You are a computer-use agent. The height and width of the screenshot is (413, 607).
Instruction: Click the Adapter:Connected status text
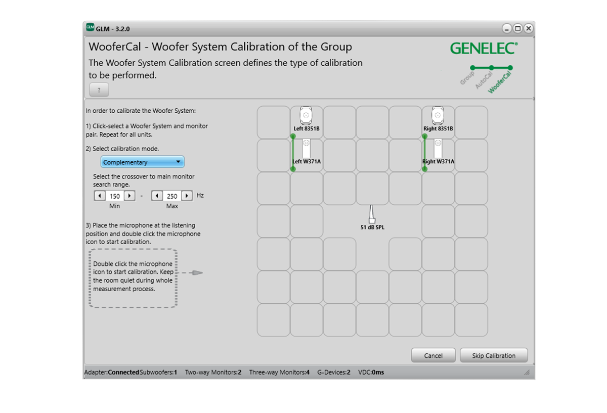[x=111, y=373]
